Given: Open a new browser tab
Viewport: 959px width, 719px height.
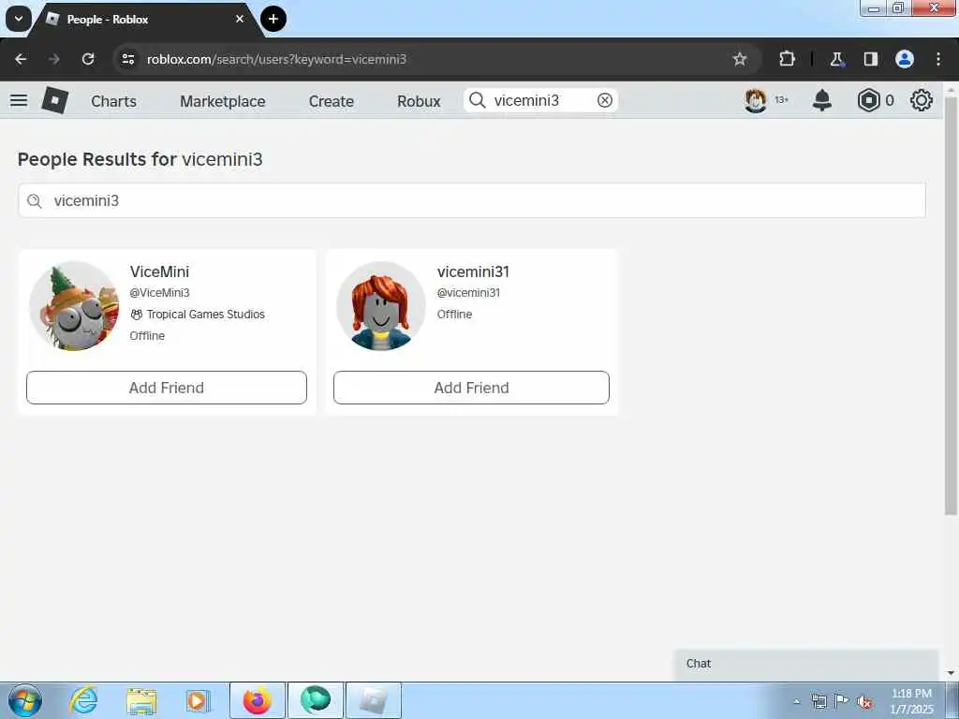Looking at the screenshot, I should tap(273, 20).
